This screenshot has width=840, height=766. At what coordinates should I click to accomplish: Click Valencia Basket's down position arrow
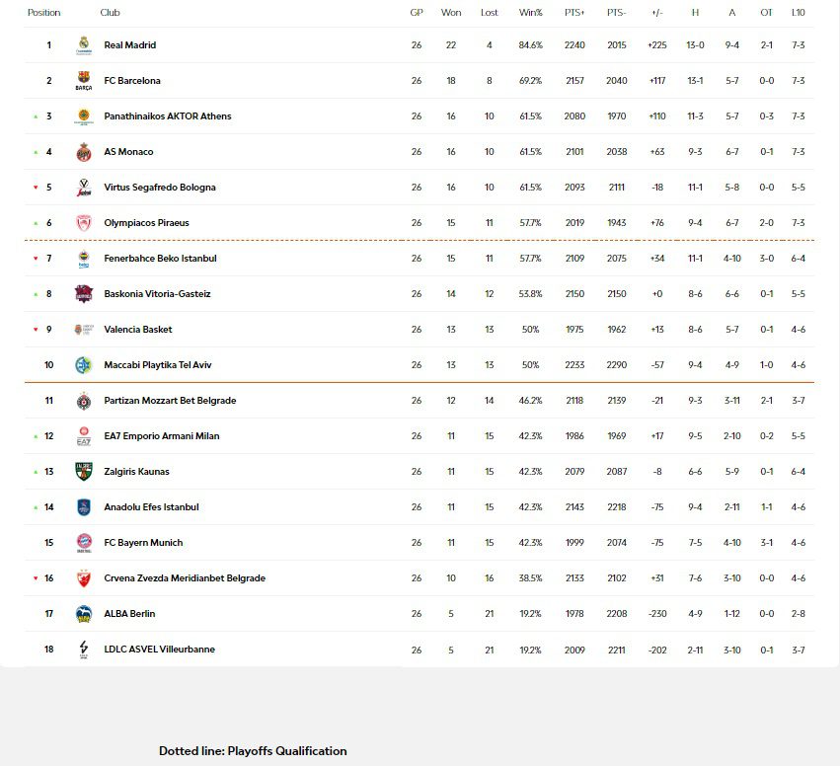coord(36,330)
